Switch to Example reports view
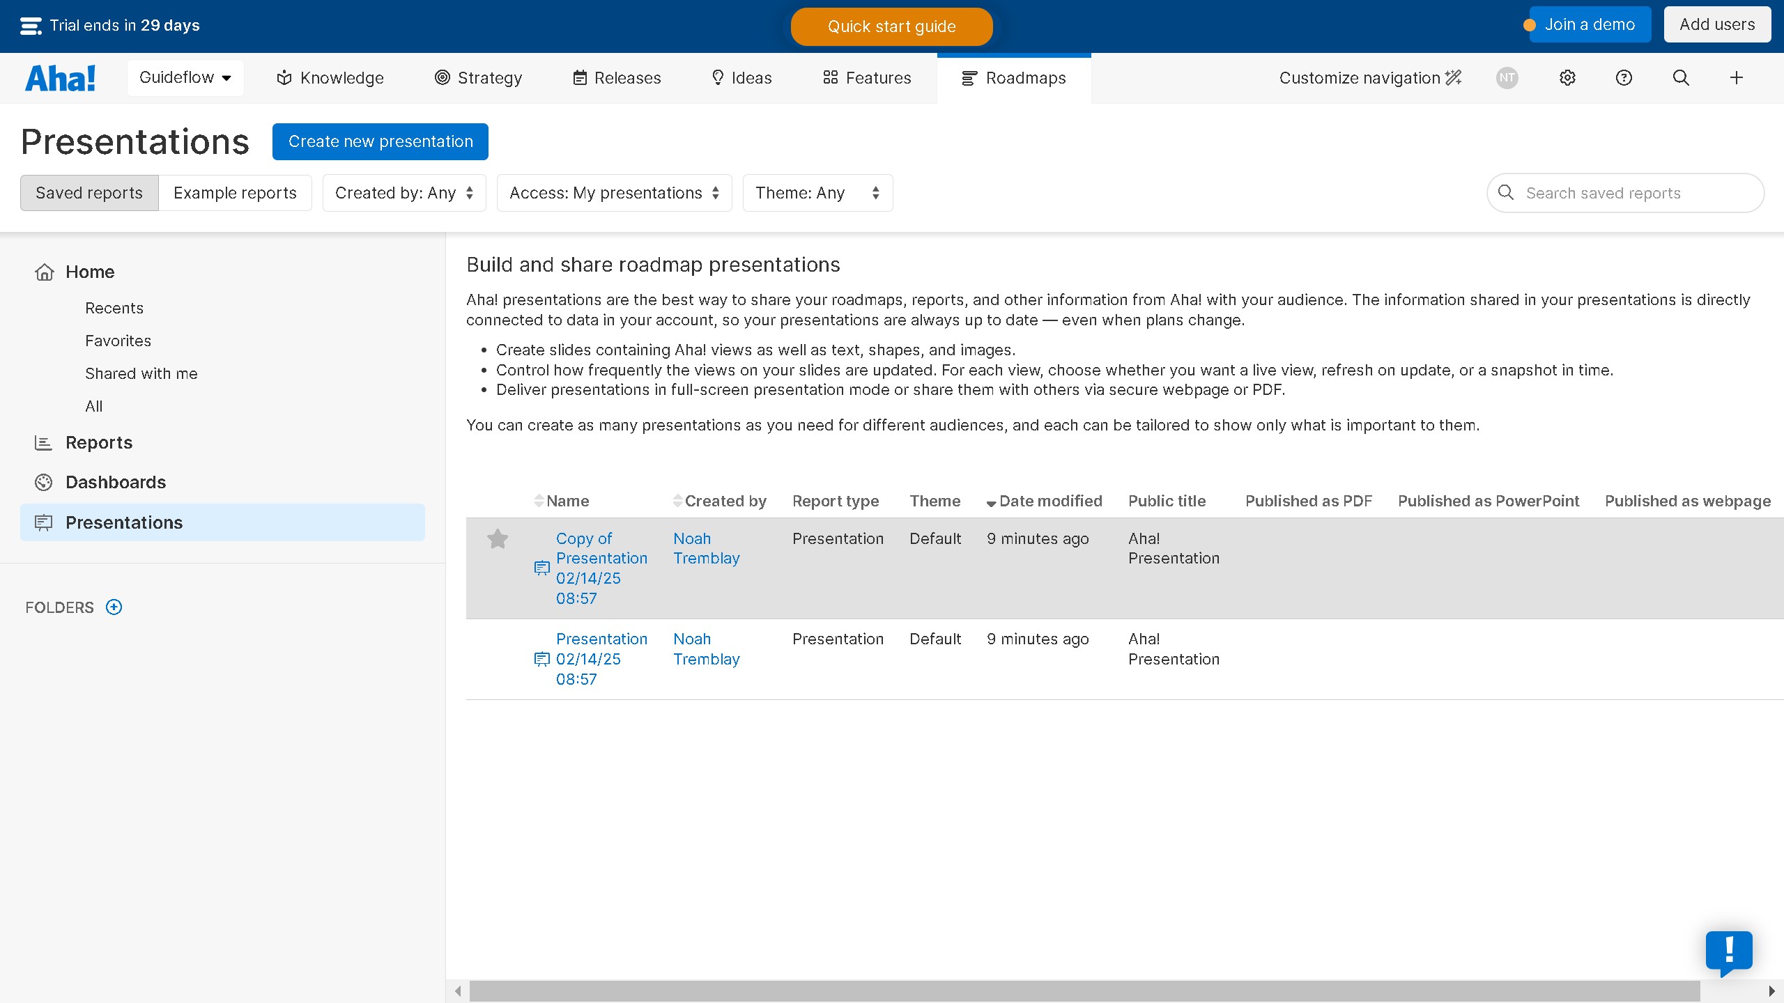 [x=235, y=193]
